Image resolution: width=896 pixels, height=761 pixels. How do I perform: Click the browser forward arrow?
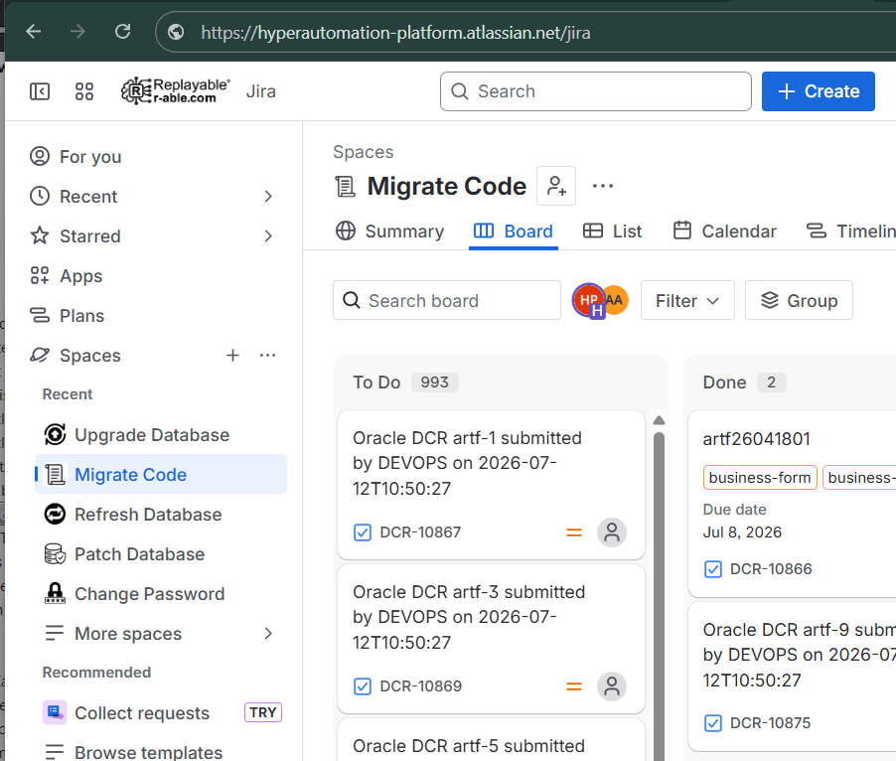pyautogui.click(x=77, y=32)
